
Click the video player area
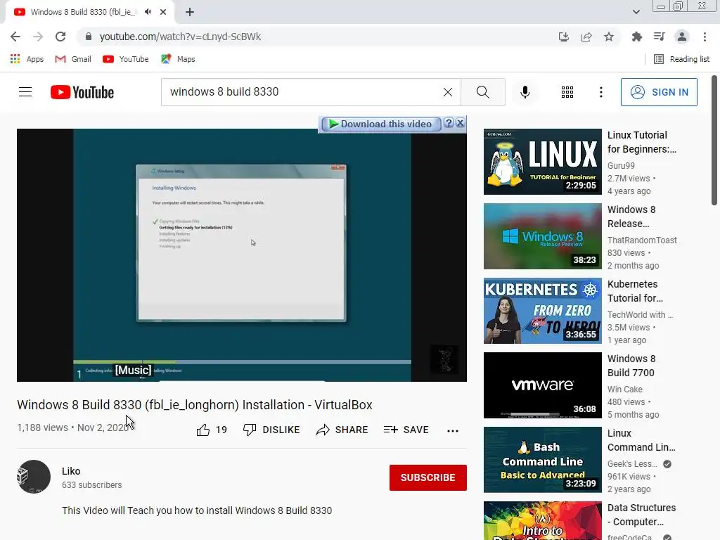click(x=242, y=255)
